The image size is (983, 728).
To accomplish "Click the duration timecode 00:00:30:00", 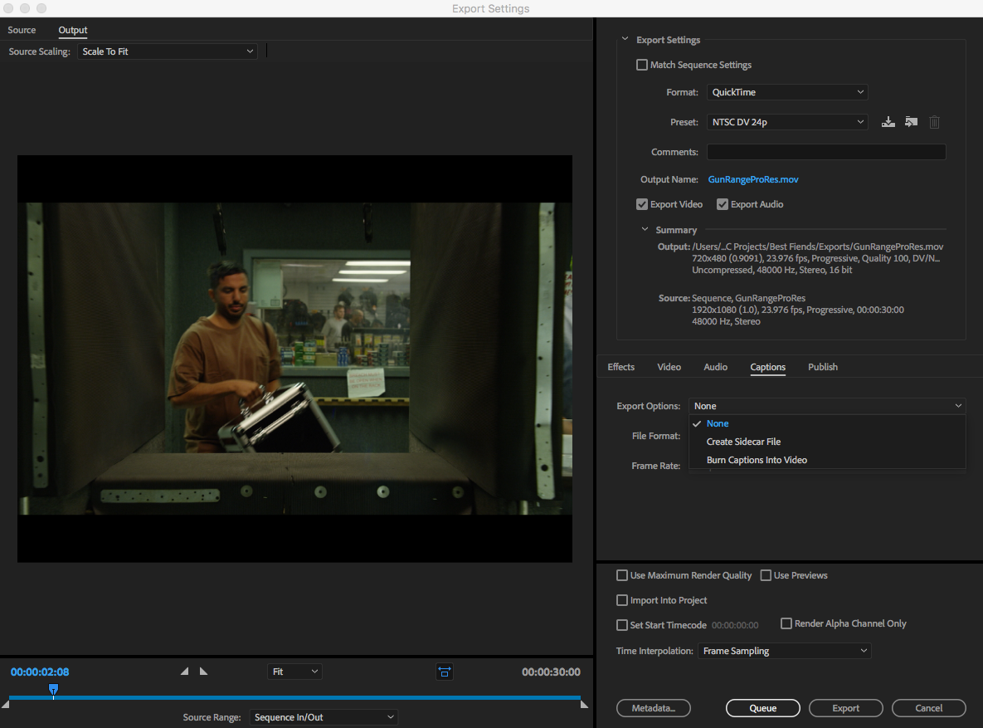I will [x=551, y=672].
